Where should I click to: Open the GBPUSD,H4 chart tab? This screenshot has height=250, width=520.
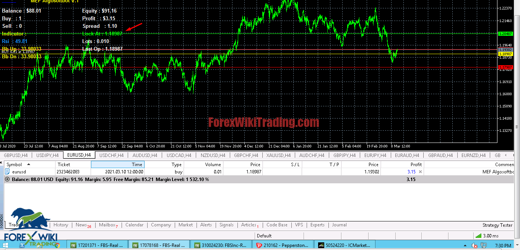[16, 155]
